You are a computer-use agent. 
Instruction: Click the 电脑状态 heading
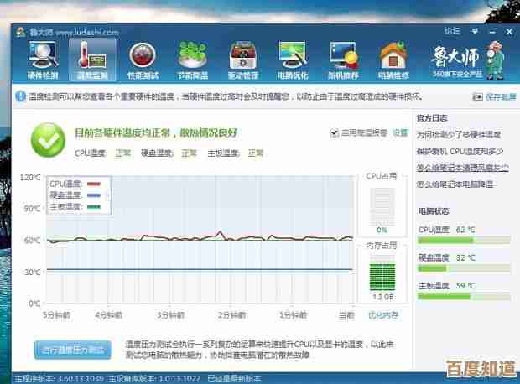coord(434,211)
